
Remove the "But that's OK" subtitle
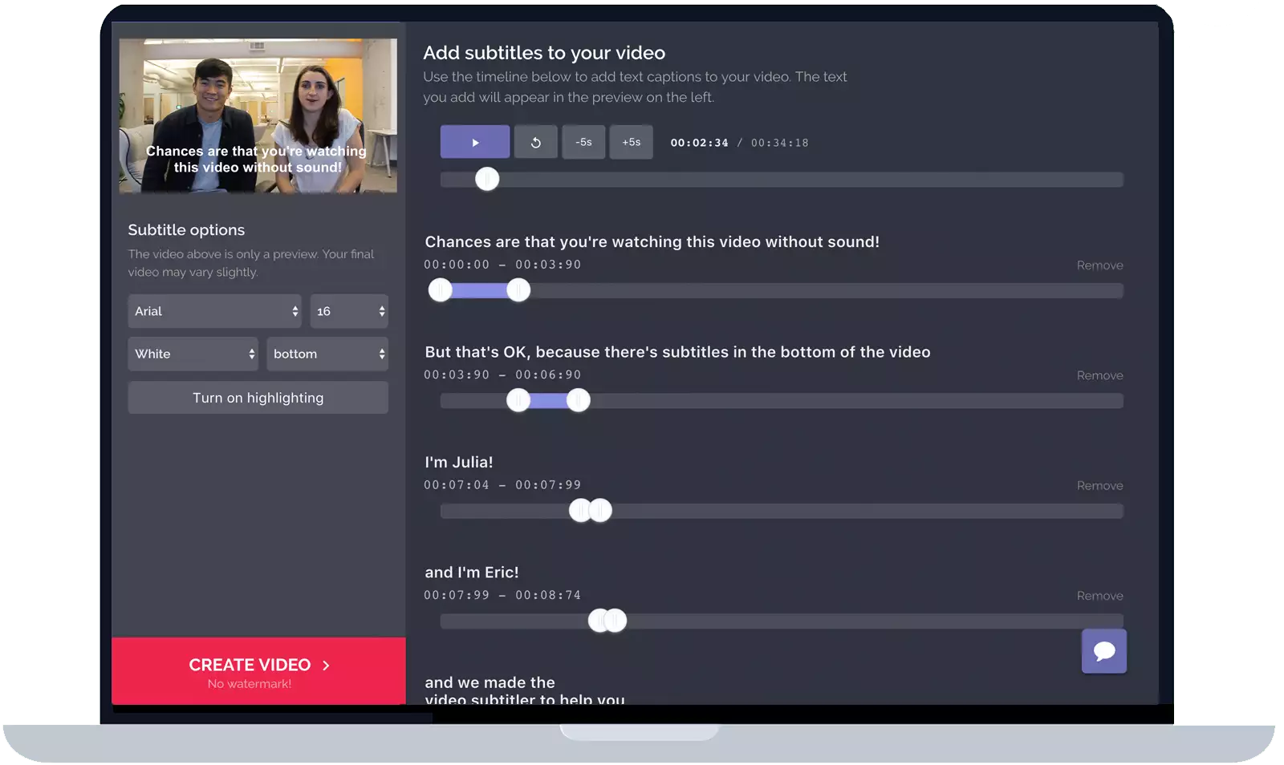tap(1099, 375)
